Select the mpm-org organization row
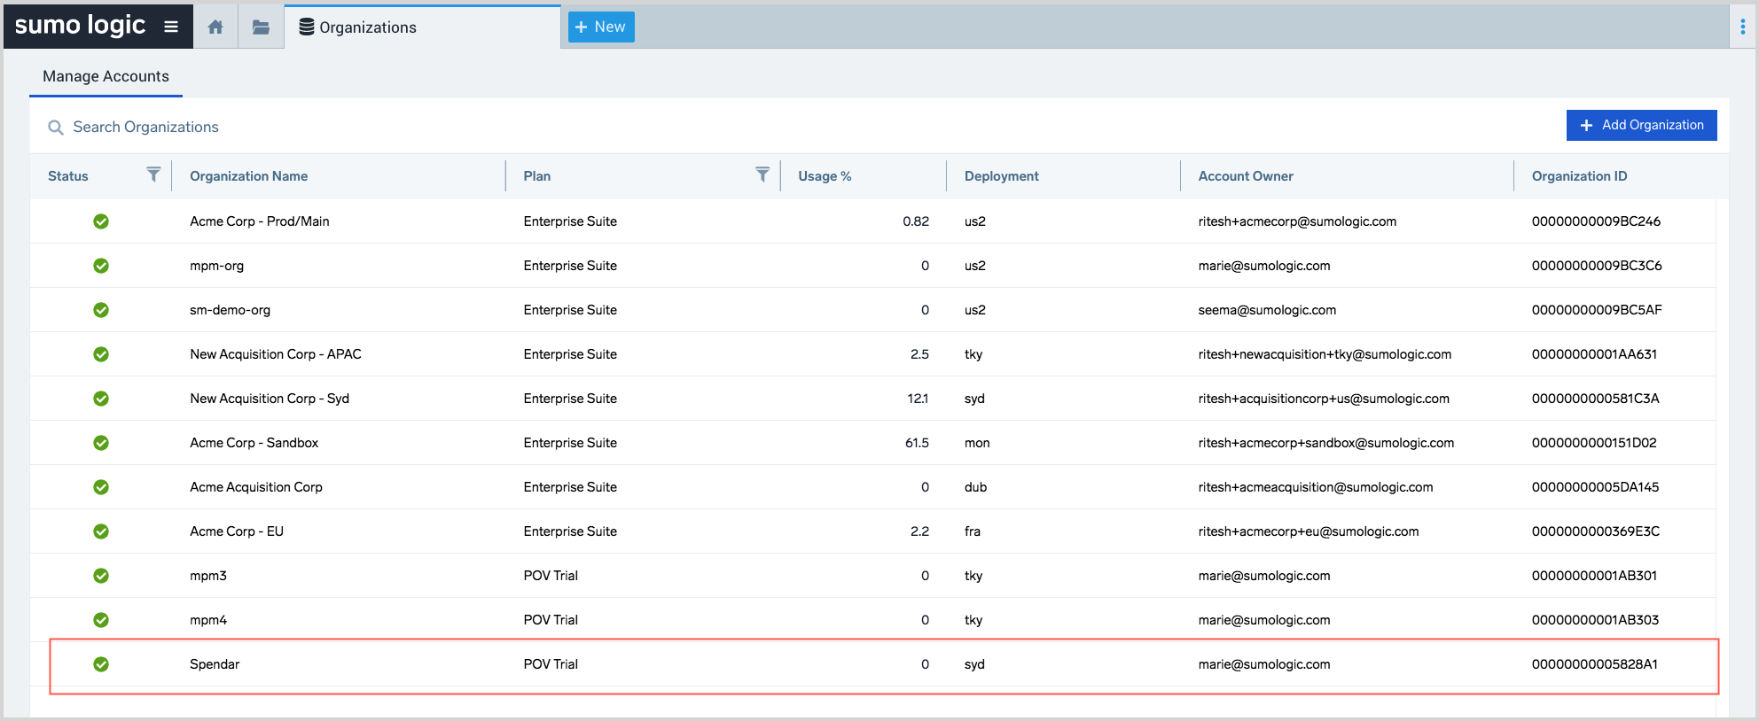Viewport: 1759px width, 721px height. [216, 266]
